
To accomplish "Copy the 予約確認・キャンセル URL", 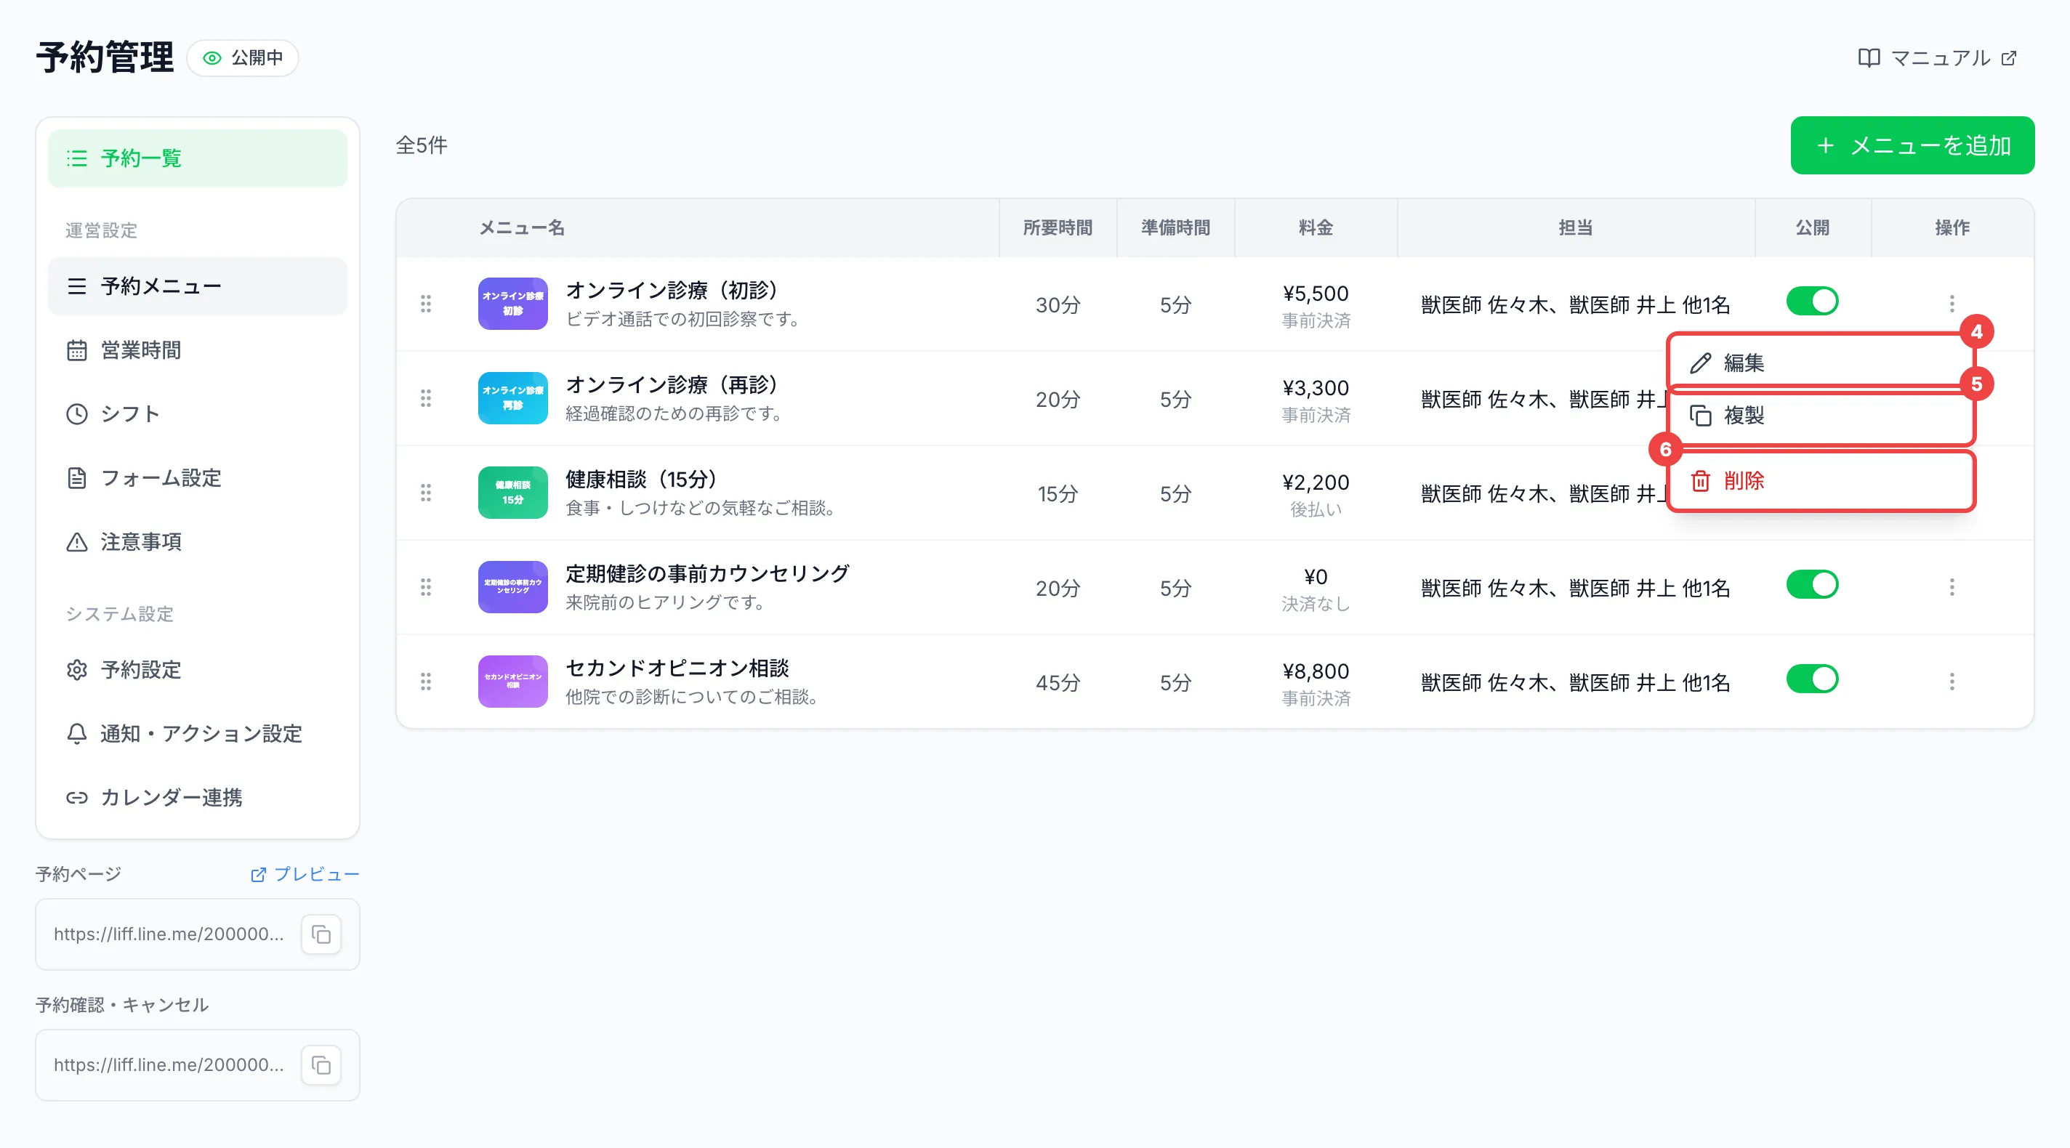I will tap(321, 1065).
